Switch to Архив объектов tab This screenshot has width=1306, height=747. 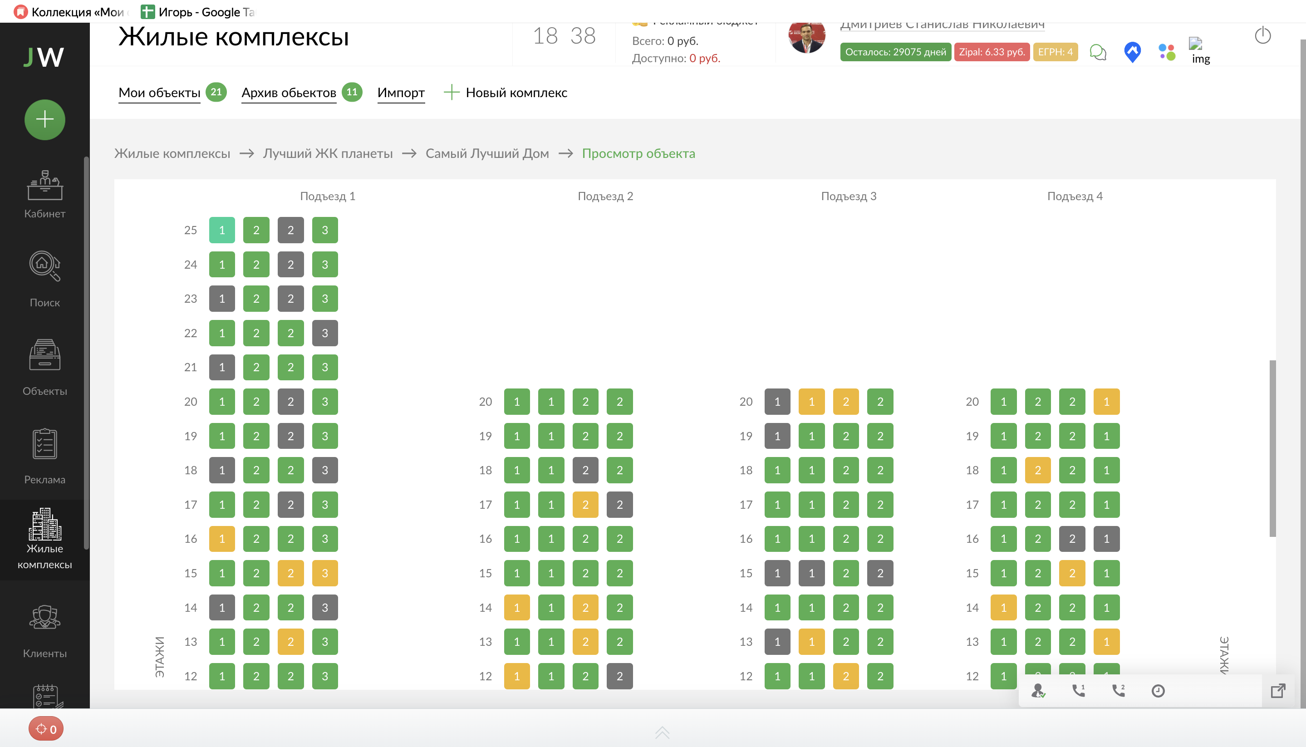pos(289,93)
